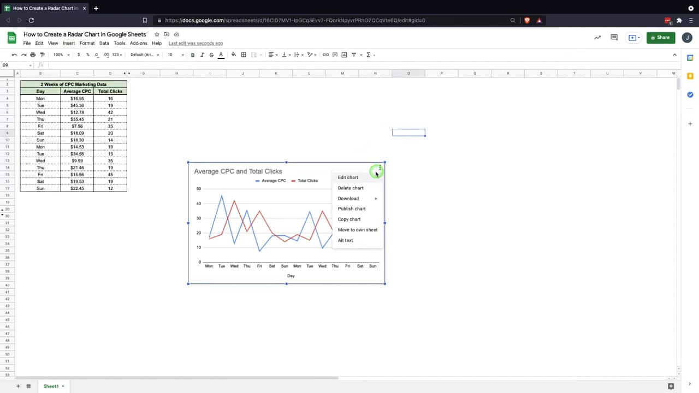Click the Explore button in the bottom corner

pos(671,386)
